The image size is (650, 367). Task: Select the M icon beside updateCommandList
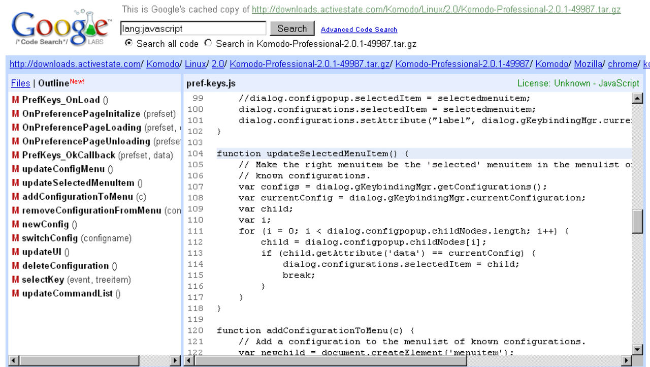15,293
